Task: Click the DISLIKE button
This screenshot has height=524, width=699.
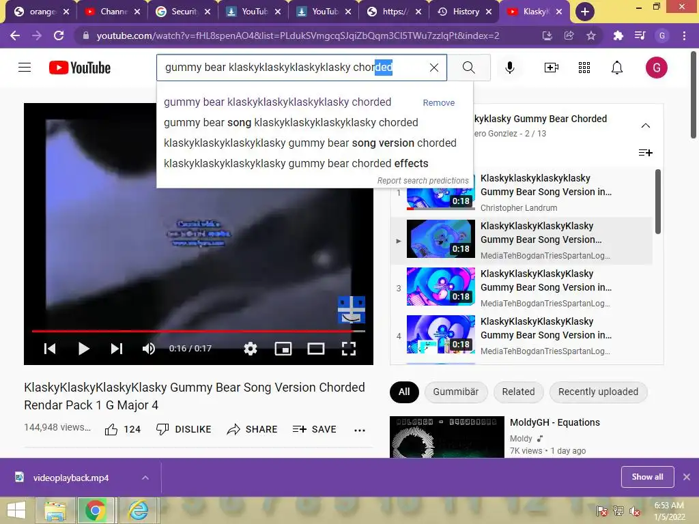Action: tap(184, 429)
